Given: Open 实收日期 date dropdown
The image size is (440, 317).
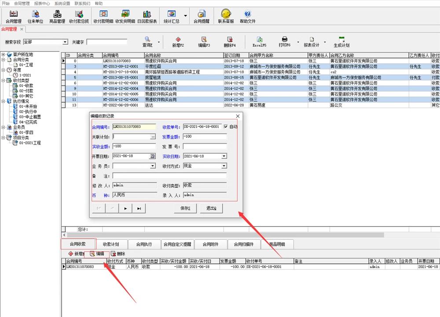Looking at the screenshot, I should point(224,156).
